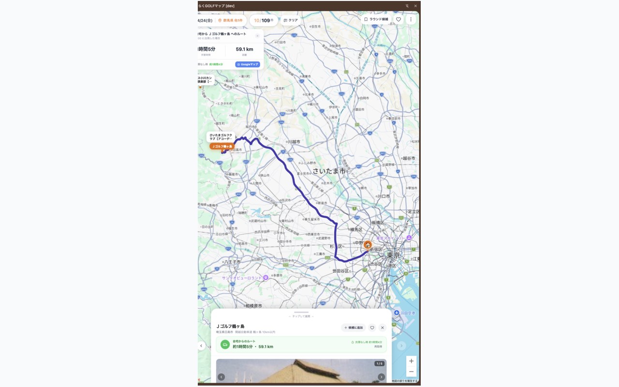Zoom out the map with minus
619x387 pixels.
411,372
